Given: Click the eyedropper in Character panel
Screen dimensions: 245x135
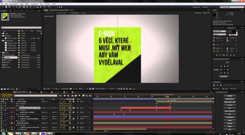Looking at the screenshot, I should (x=230, y=32).
